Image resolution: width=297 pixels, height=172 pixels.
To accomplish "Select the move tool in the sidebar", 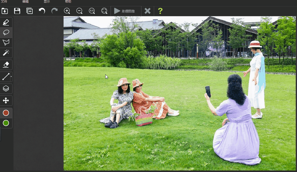I will click(x=6, y=100).
